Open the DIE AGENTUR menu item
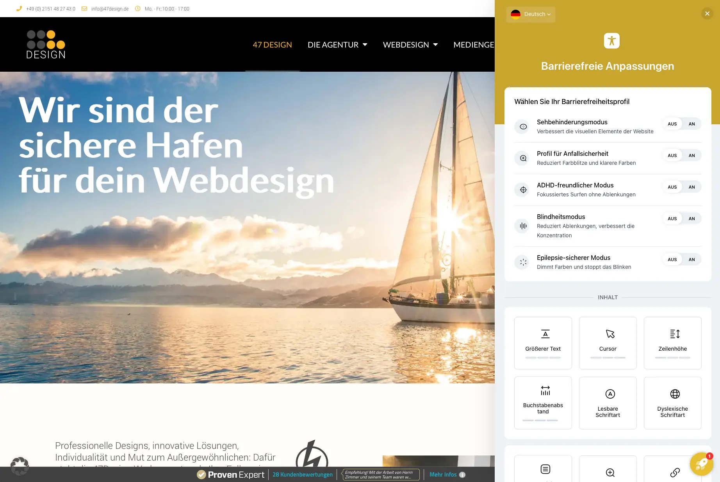Screen dimensions: 720x482 (333, 45)
